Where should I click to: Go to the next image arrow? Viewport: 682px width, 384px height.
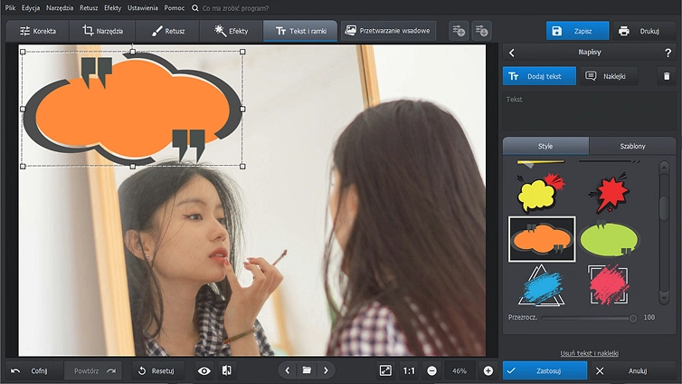click(326, 370)
